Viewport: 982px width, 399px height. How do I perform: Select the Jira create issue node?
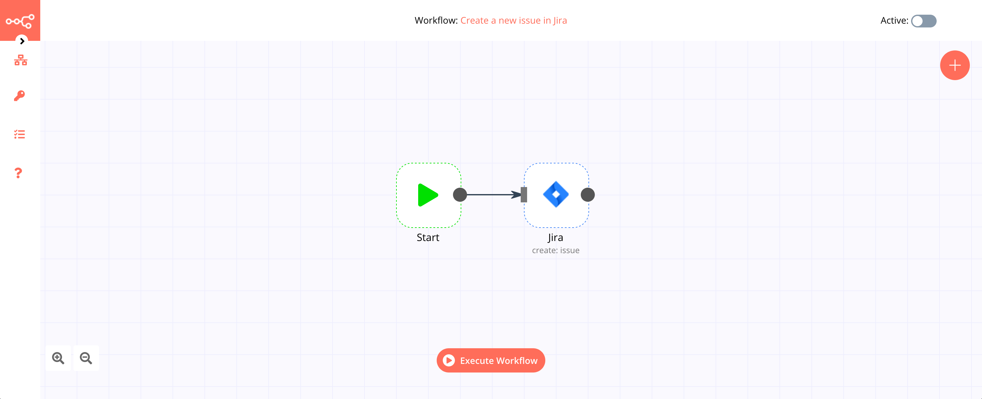click(x=556, y=194)
